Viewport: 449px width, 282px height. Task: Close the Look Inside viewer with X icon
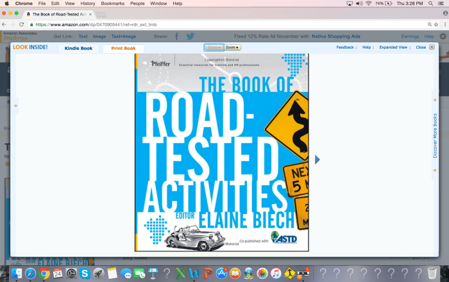(432, 47)
